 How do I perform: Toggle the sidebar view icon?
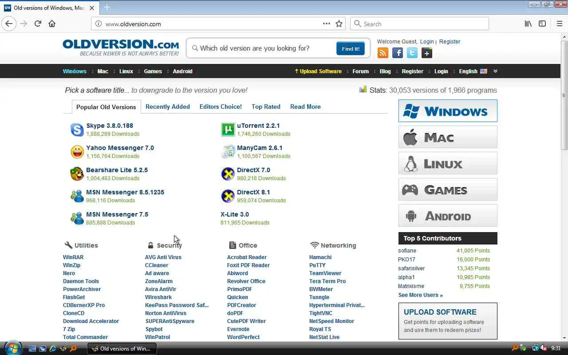coord(542,24)
